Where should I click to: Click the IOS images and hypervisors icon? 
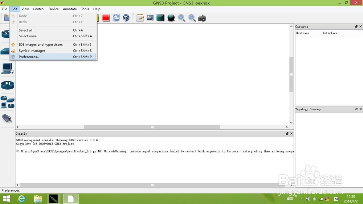[13, 44]
